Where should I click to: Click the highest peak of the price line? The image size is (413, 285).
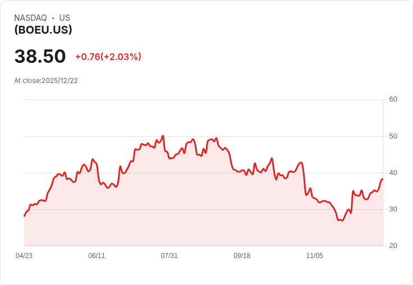pyautogui.click(x=163, y=136)
